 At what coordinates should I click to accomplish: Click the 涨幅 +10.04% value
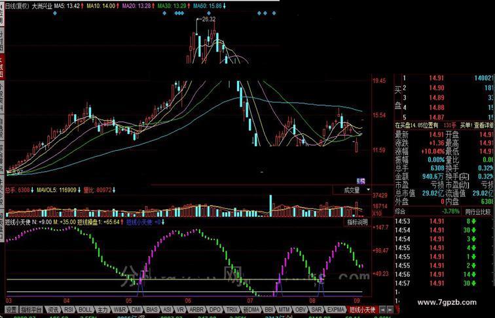tap(433, 151)
